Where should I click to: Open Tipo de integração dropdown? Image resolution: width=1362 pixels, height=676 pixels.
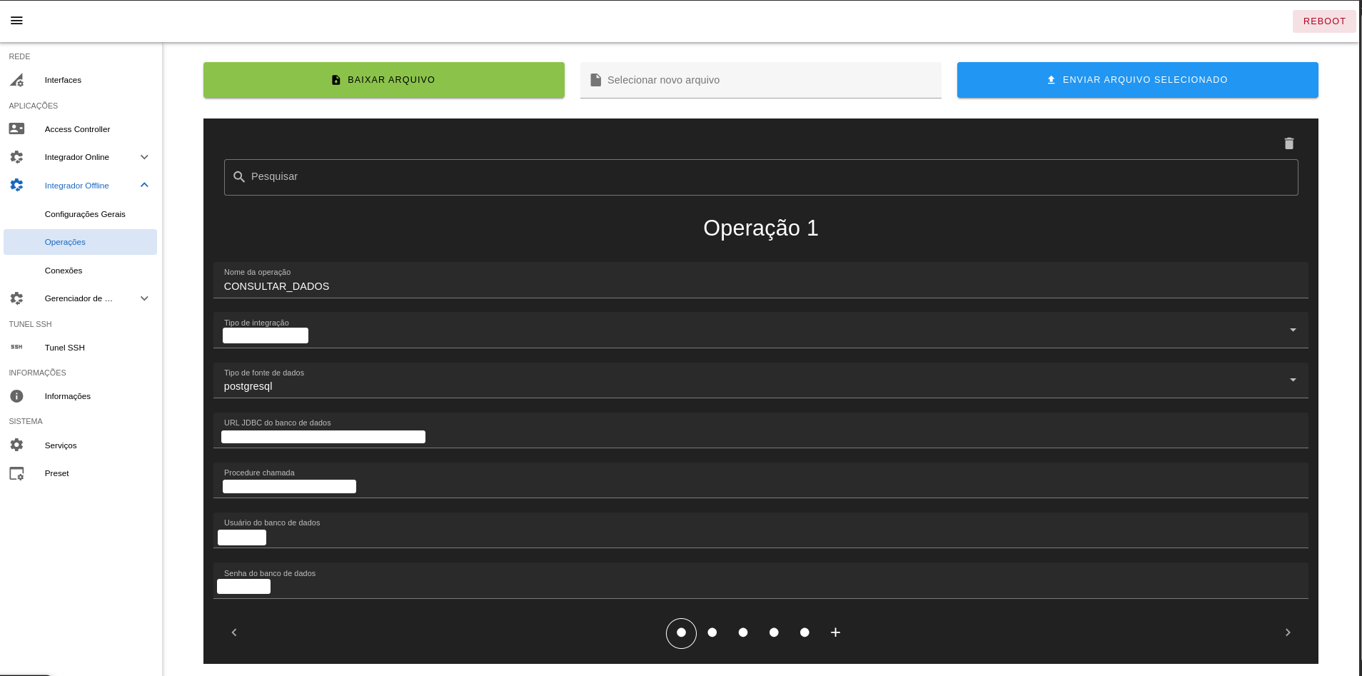(x=761, y=330)
